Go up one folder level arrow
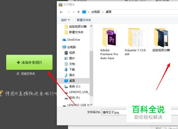 [78, 12]
